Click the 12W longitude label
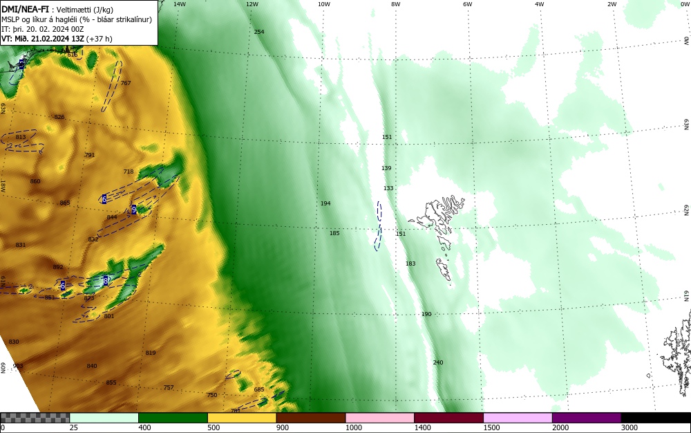Screen dimensions: 691x433 click(x=252, y=4)
